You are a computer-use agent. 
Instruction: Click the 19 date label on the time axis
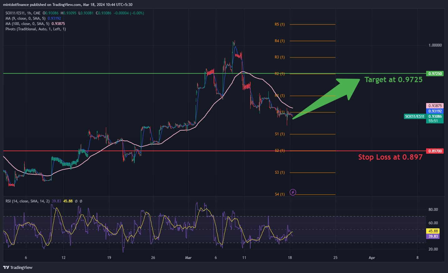(x=109, y=258)
